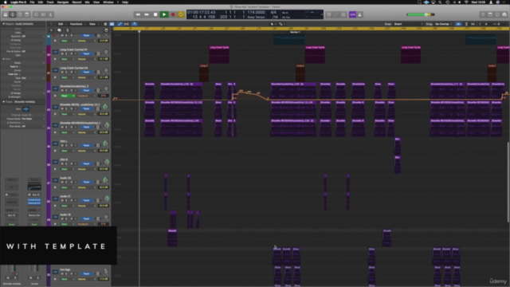This screenshot has height=287, width=510.
Task: Click the red Record button
Action: (x=173, y=14)
